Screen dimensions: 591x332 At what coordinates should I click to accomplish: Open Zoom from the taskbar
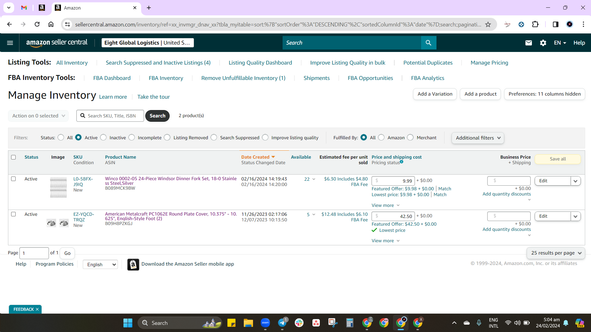click(265, 323)
